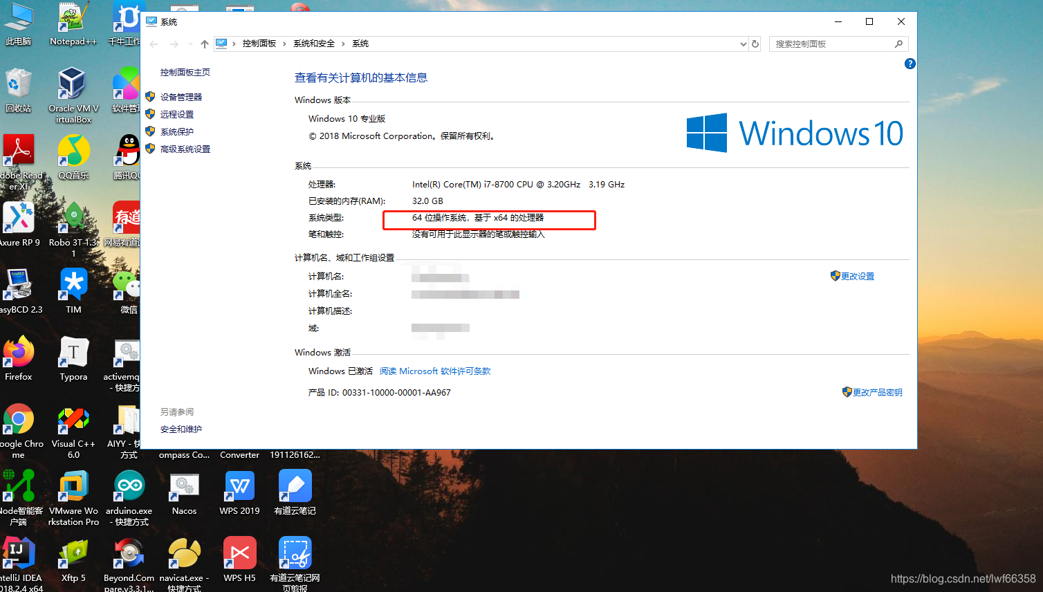The image size is (1043, 592).
Task: Open EasyBCD 2.3 shortcut
Action: click(19, 291)
